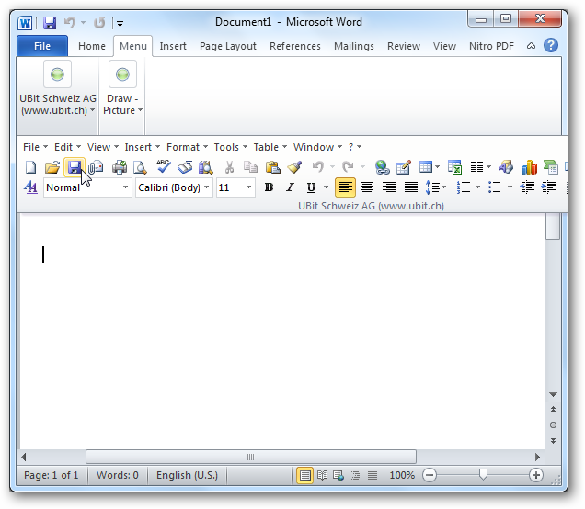This screenshot has width=585, height=509.
Task: Click the vertical scrollbar down arrow
Action: coord(553,394)
